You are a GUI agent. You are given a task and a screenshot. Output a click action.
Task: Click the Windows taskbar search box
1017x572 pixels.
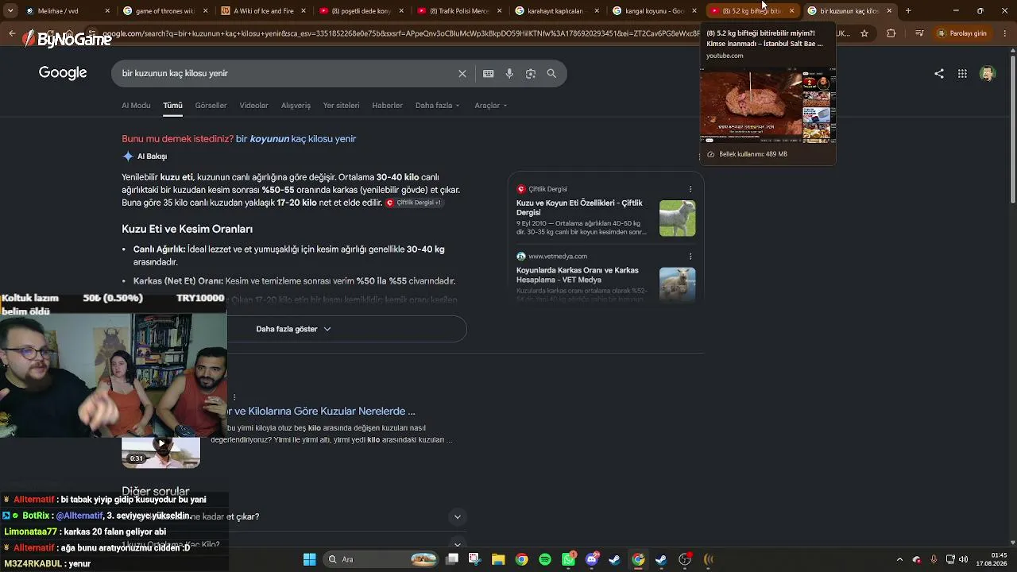pyautogui.click(x=381, y=559)
